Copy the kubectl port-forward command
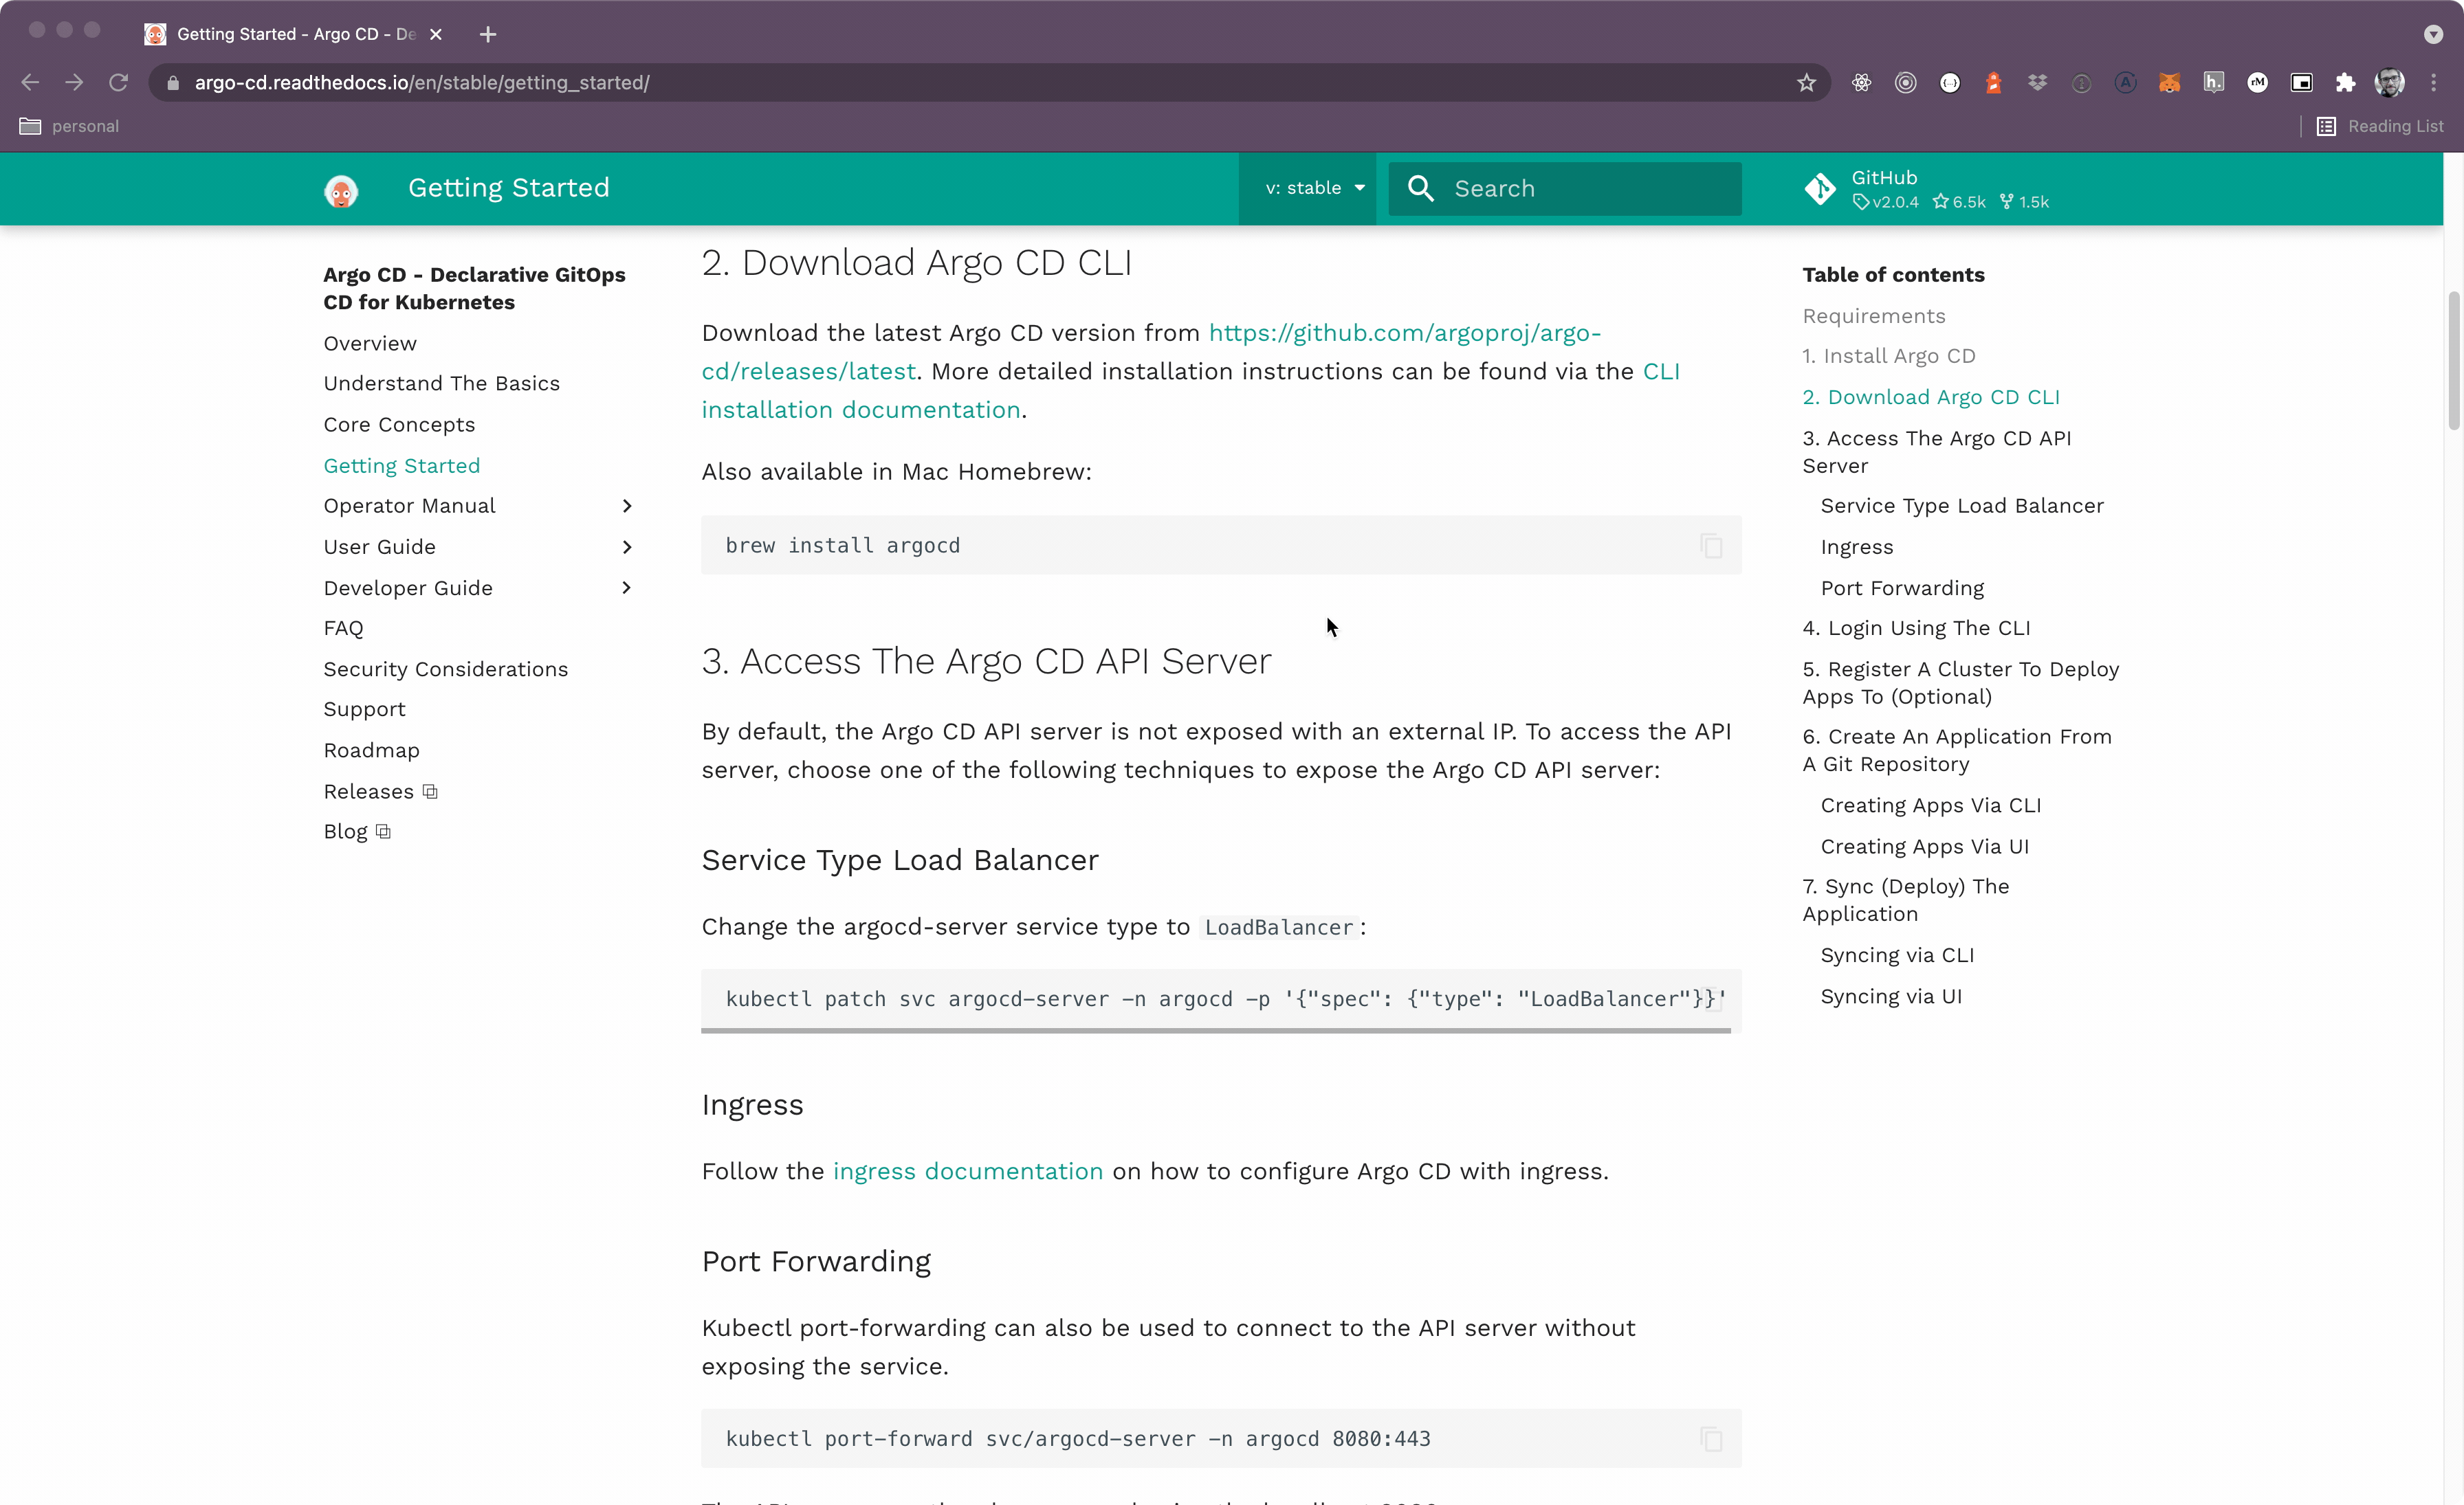The width and height of the screenshot is (2464, 1505). pos(1711,1439)
